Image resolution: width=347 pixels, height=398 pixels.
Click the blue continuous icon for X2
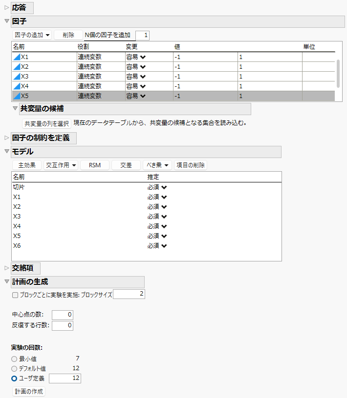(x=17, y=67)
